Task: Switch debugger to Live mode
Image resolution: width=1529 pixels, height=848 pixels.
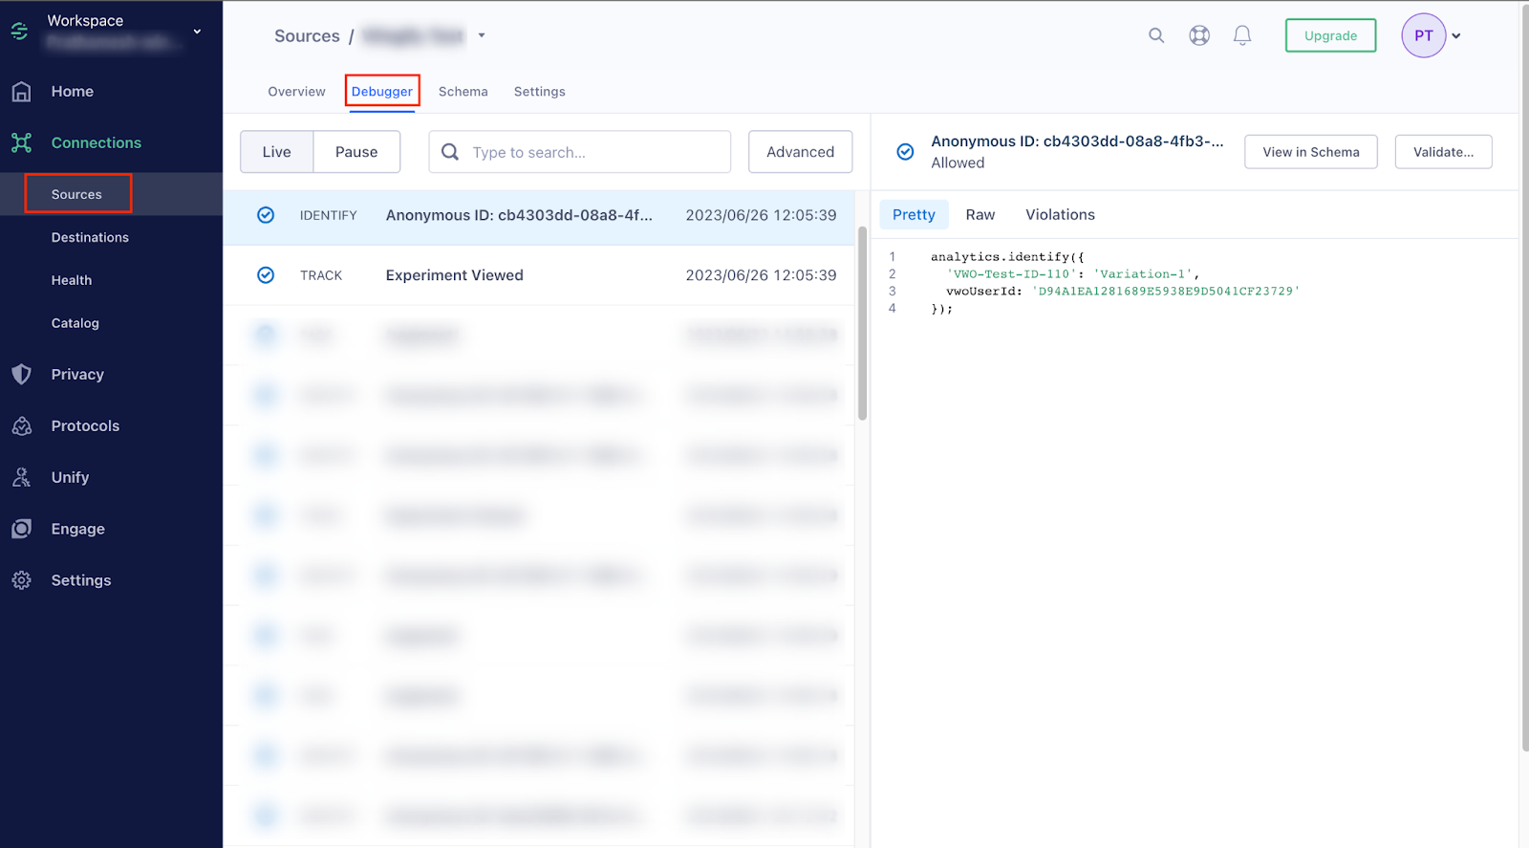Action: (x=277, y=152)
